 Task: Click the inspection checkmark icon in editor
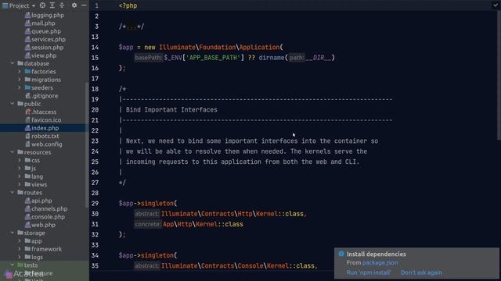(496, 5)
